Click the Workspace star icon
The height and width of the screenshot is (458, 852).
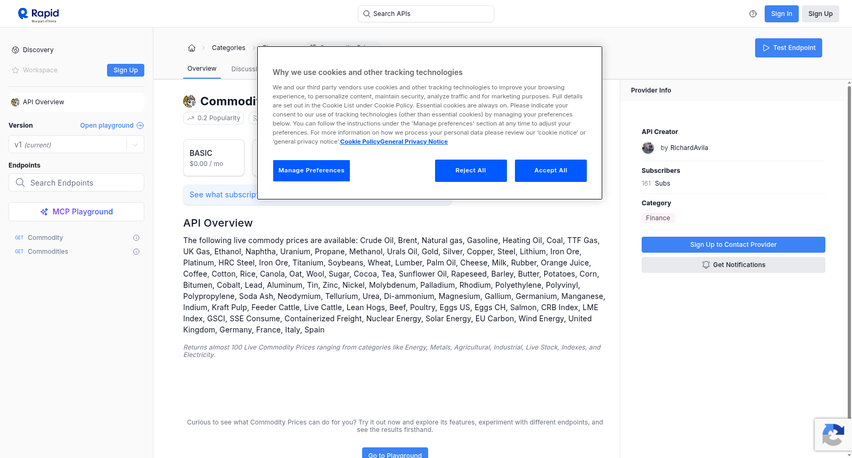15,70
